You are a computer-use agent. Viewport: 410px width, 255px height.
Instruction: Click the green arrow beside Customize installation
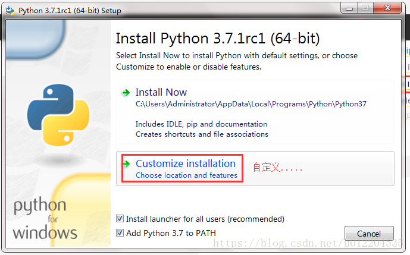tap(126, 164)
